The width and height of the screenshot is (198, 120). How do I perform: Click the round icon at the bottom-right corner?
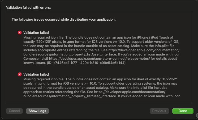tap(197, 115)
